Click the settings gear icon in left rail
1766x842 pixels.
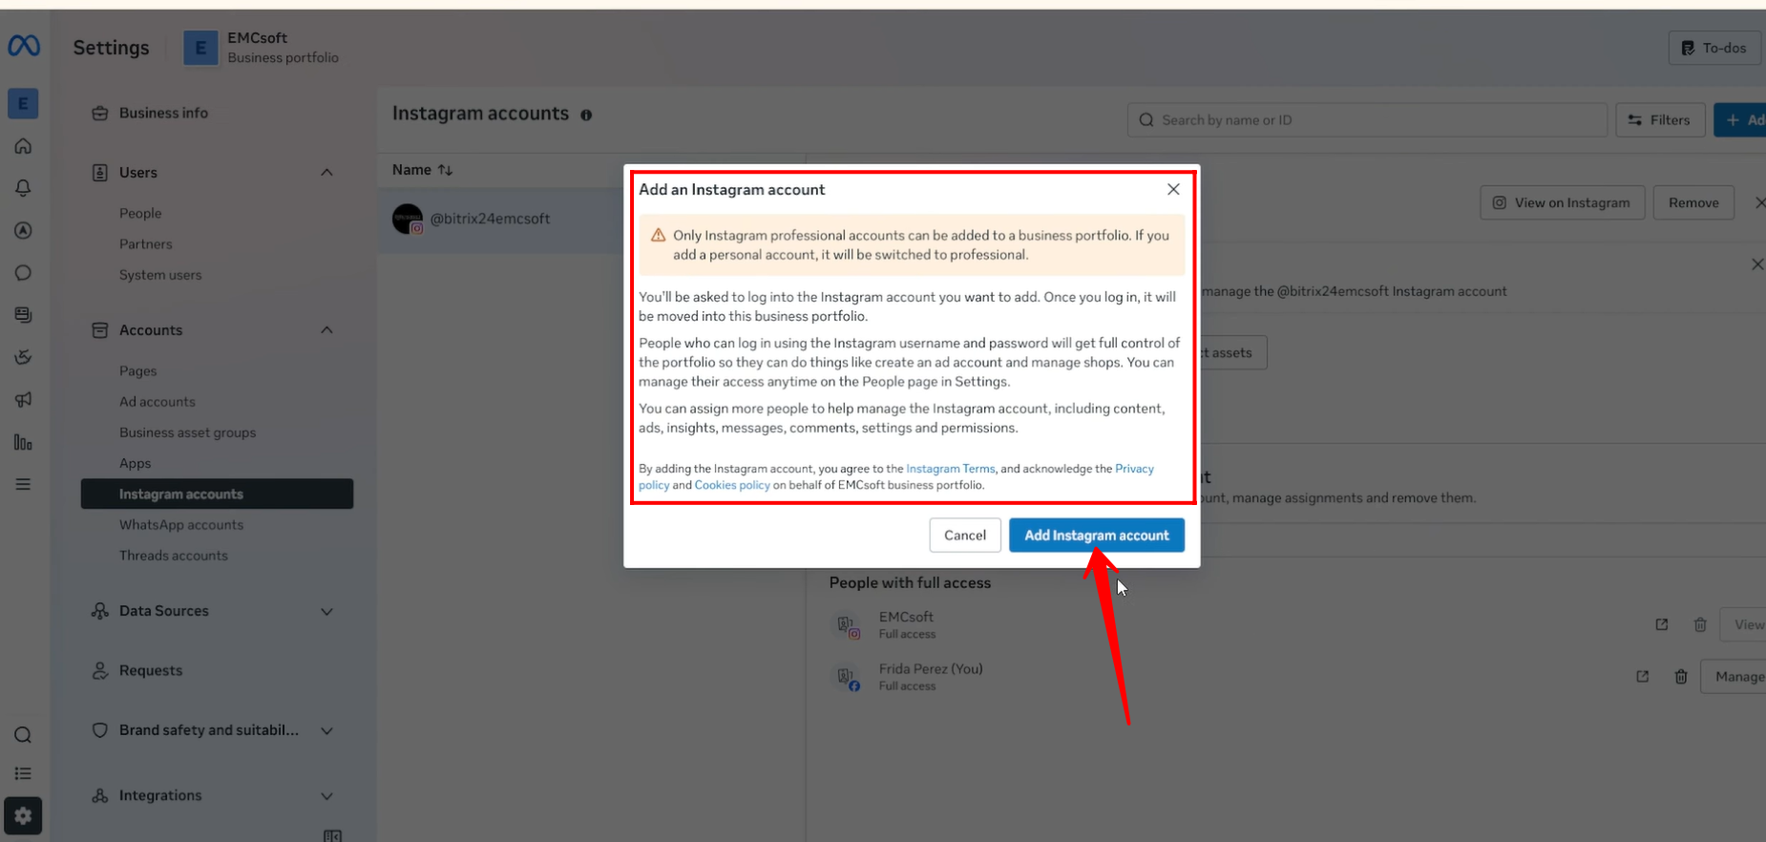[23, 816]
